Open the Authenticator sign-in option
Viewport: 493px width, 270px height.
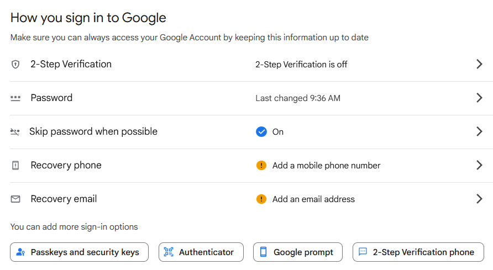[201, 252]
